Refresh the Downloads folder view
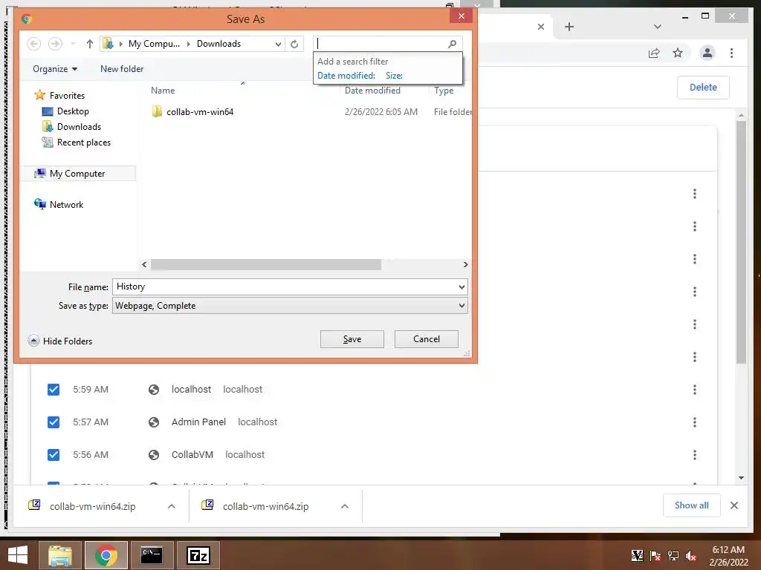 (x=294, y=44)
